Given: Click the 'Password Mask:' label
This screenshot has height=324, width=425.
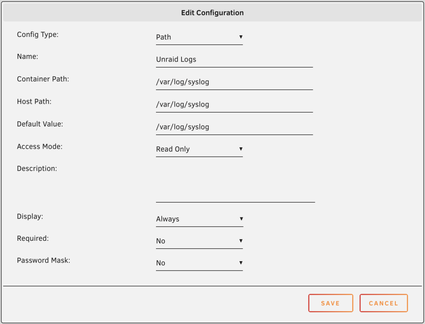Looking at the screenshot, I should [x=43, y=260].
